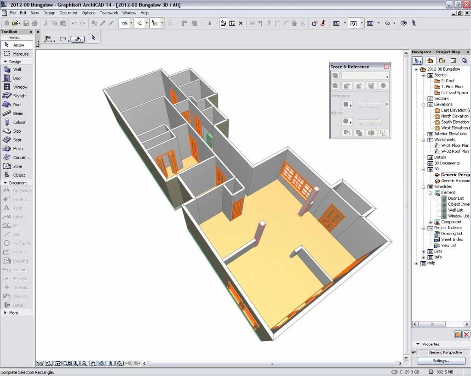Toggle Trace reference on/off button
Image resolution: width=471 pixels, height=376 pixels.
pyautogui.click(x=335, y=76)
